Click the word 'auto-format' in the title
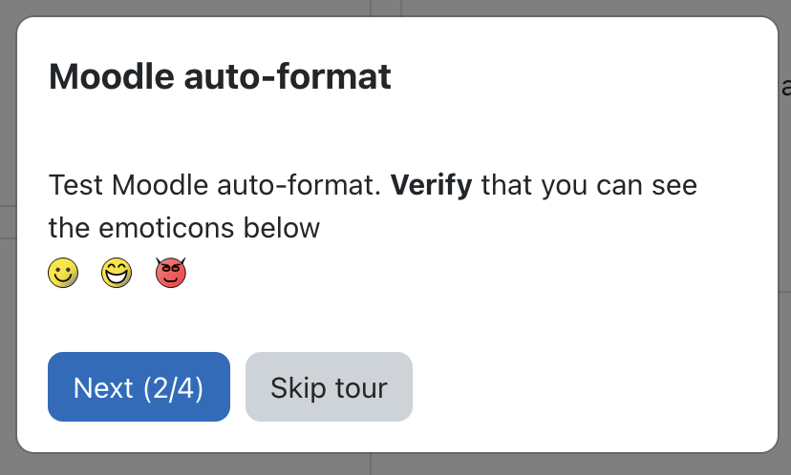Image resolution: width=791 pixels, height=475 pixels. pos(288,76)
